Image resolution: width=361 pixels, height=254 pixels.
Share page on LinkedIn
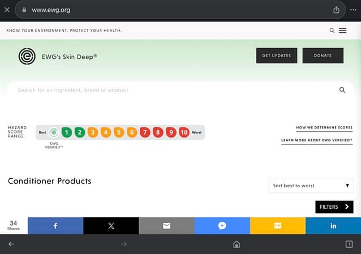(333, 226)
